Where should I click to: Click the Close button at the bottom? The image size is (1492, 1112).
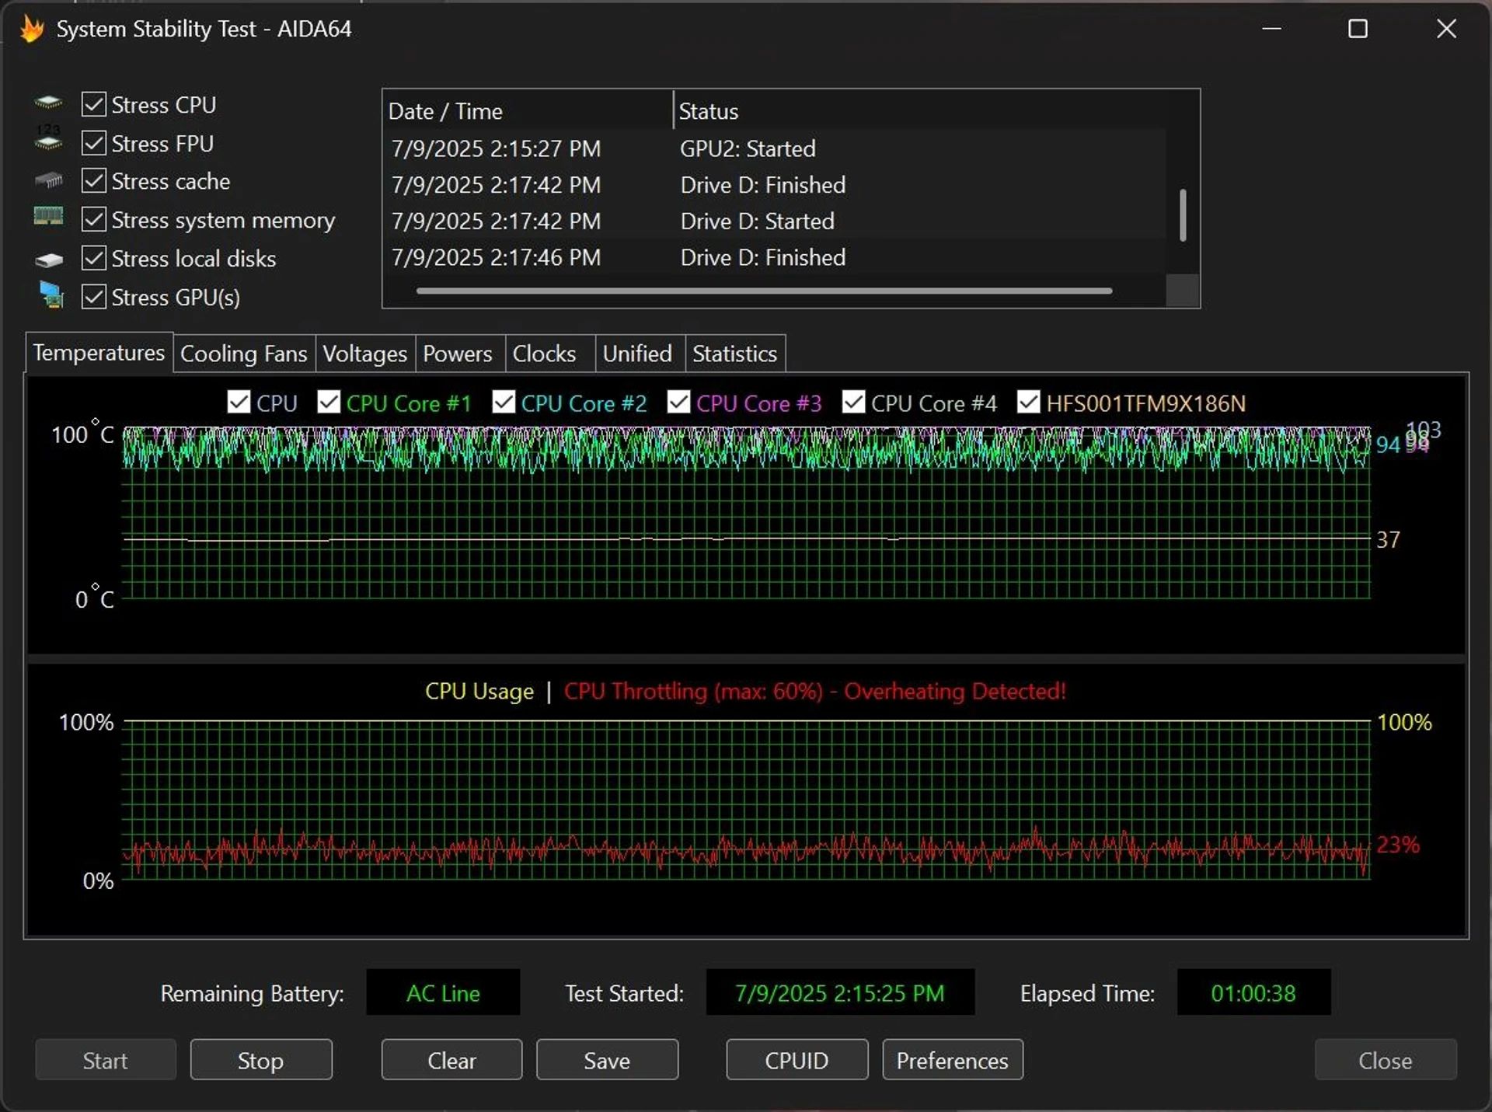pyautogui.click(x=1386, y=1060)
